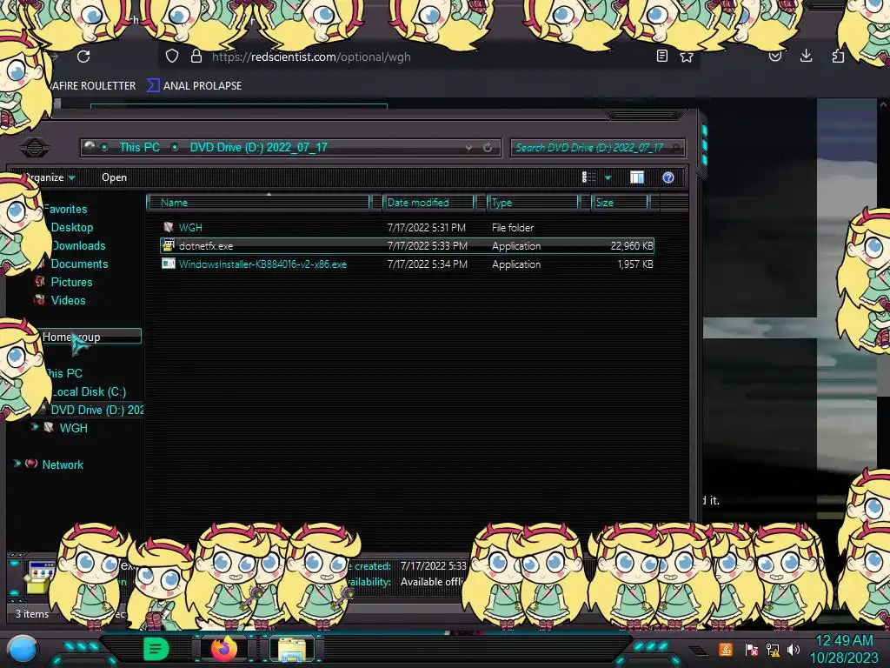Sort by the Name column header
This screenshot has height=668, width=890.
259,202
